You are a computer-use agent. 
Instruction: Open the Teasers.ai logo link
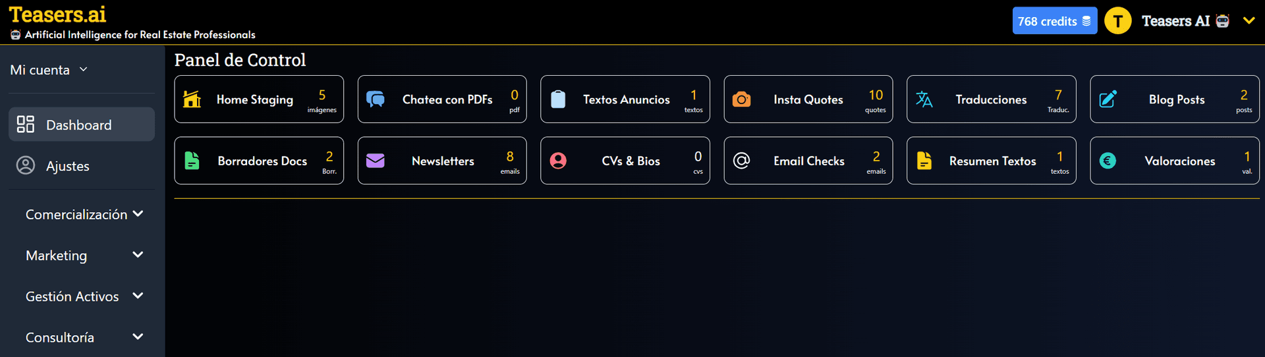(x=58, y=14)
